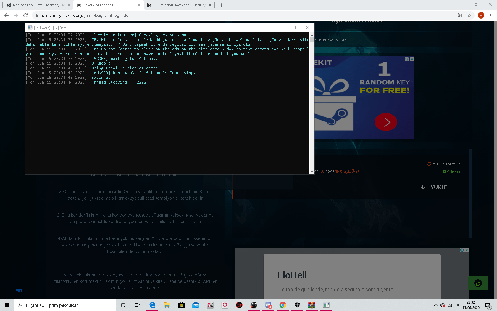The height and width of the screenshot is (311, 497).
Task: Bookmark this page with the star icon
Action: click(469, 15)
